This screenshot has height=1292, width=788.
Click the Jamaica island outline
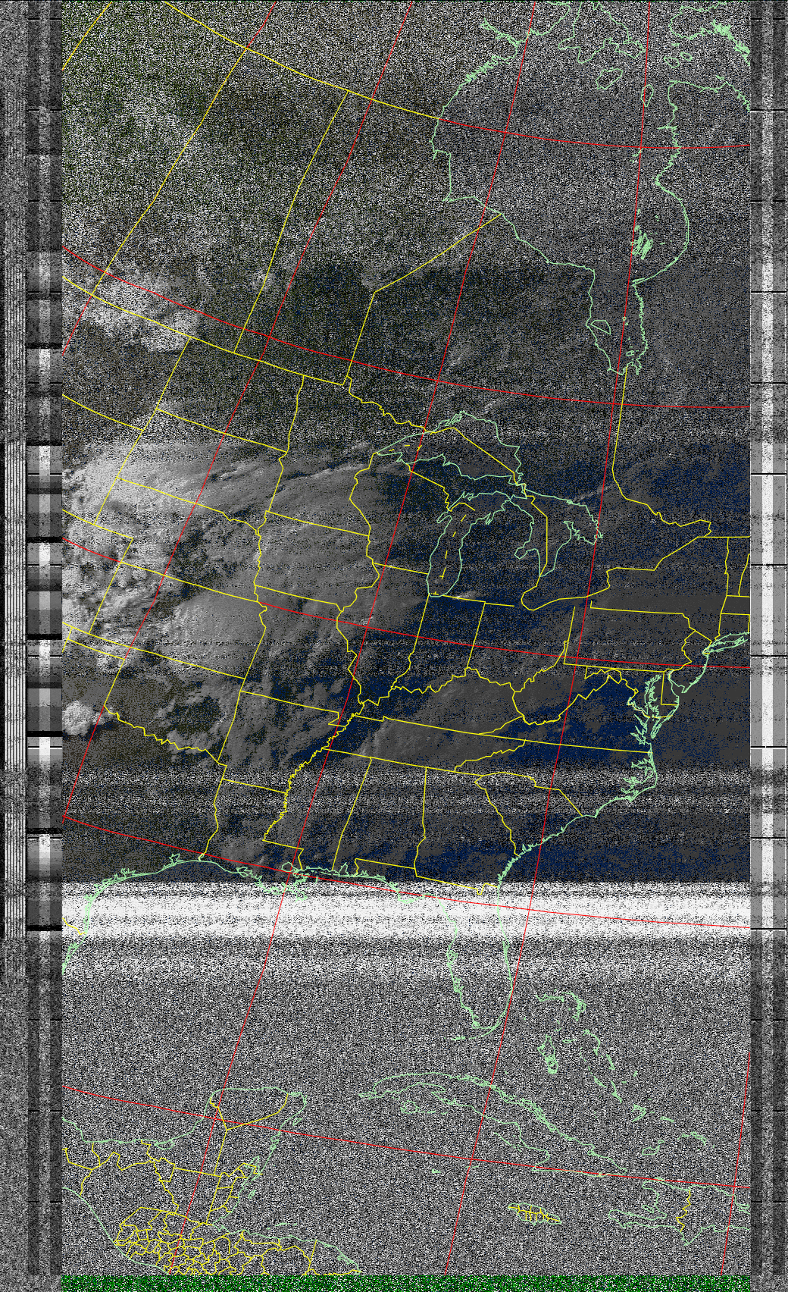535,1215
